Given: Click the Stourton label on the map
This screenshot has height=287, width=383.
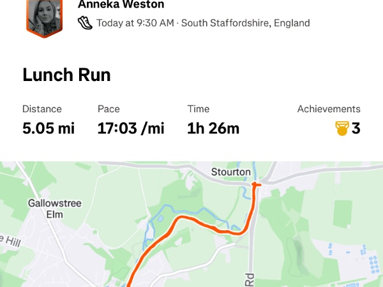Looking at the screenshot, I should tap(231, 172).
